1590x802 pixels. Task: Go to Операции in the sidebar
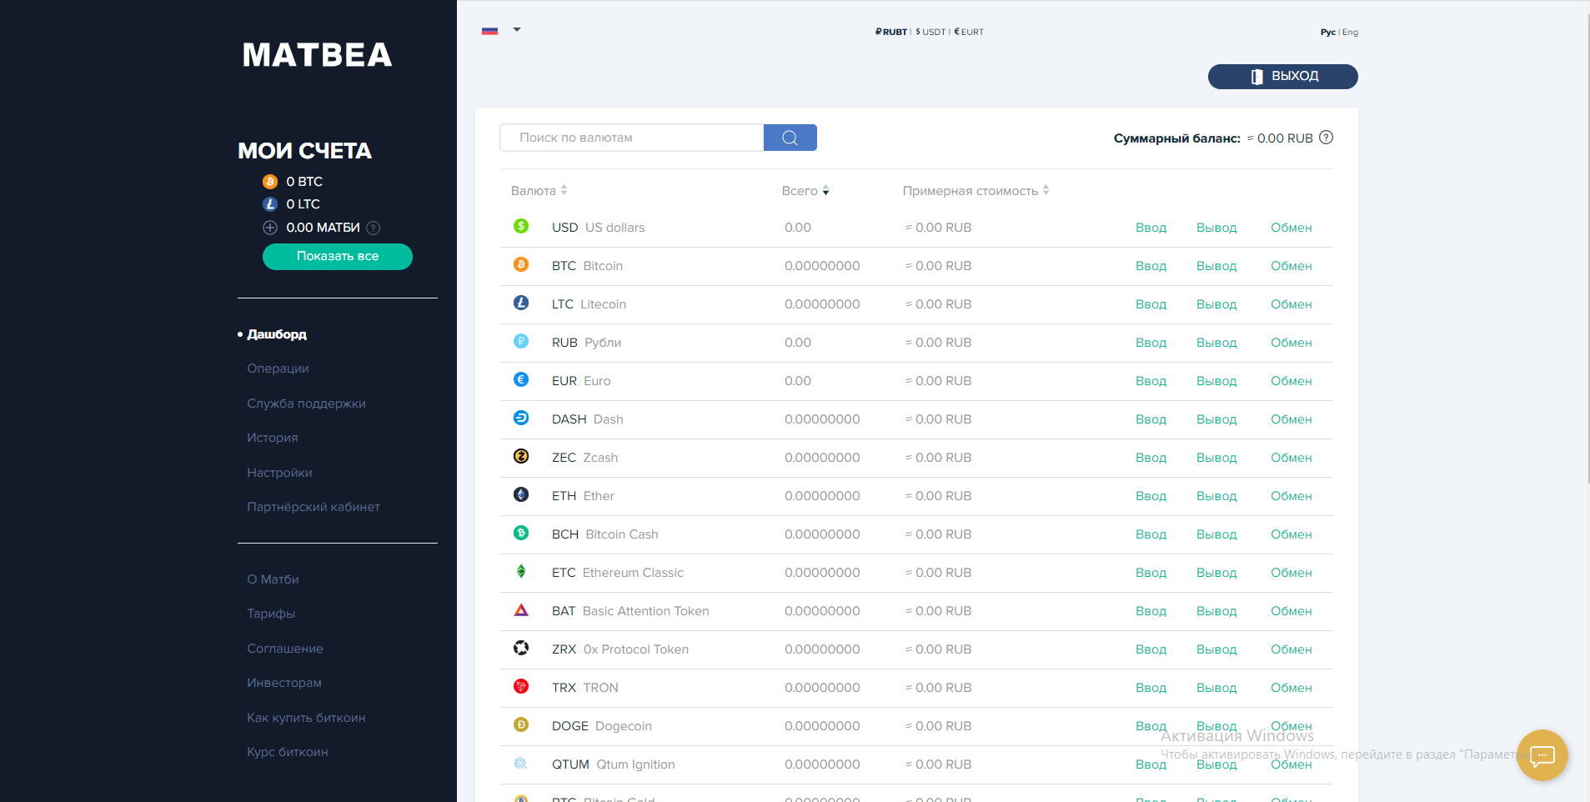click(278, 368)
